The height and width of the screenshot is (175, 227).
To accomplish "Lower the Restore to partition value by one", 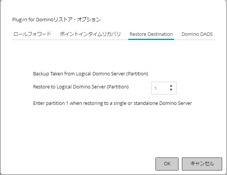I will 171,90.
